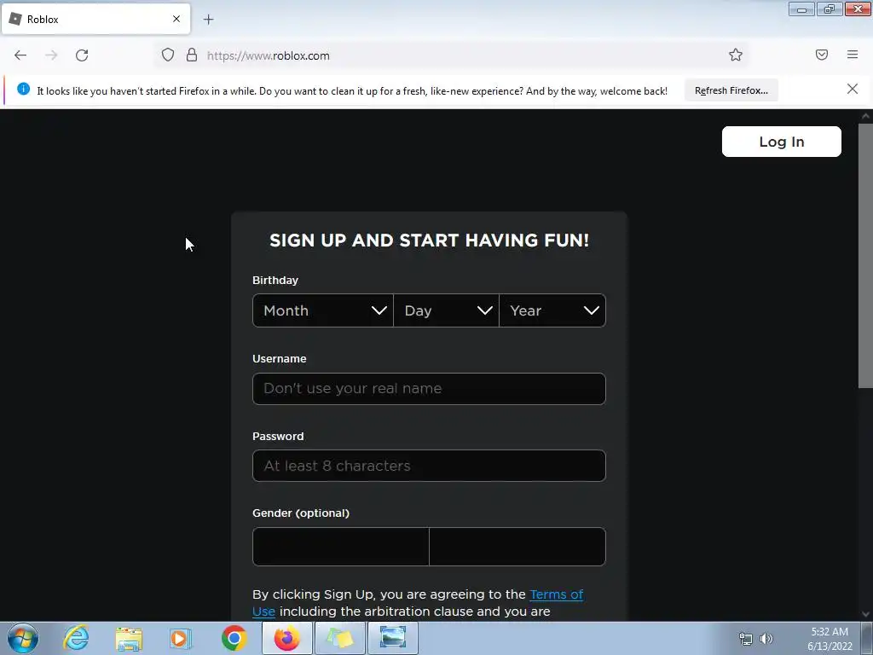Click the Log In button
The image size is (873, 655).
click(781, 142)
